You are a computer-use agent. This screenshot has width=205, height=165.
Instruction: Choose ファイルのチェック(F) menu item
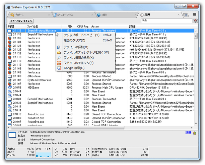coord(85,63)
